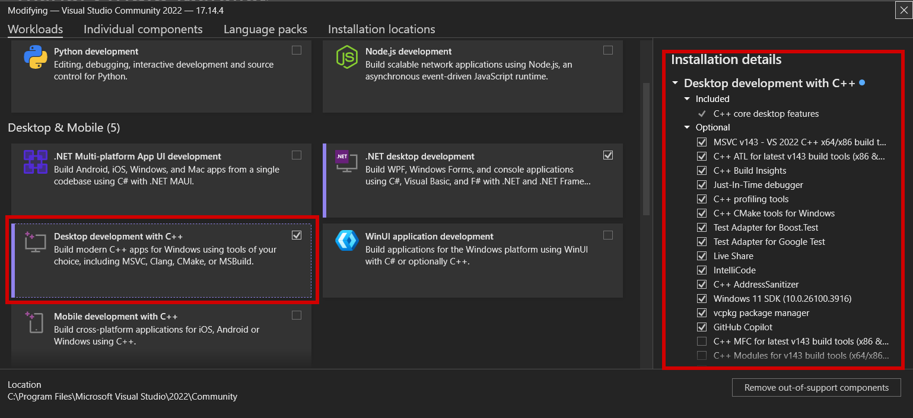Click the WinUI application development icon
The height and width of the screenshot is (418, 913).
(347, 241)
